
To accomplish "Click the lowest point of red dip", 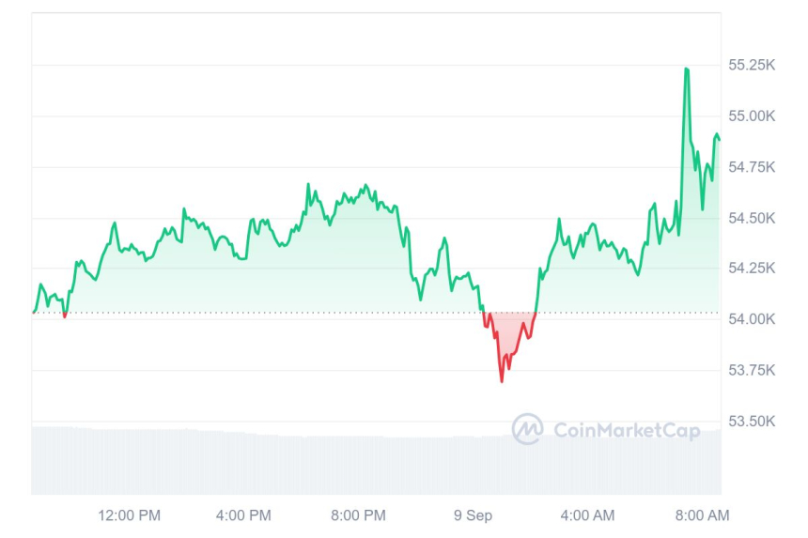I will point(502,381).
